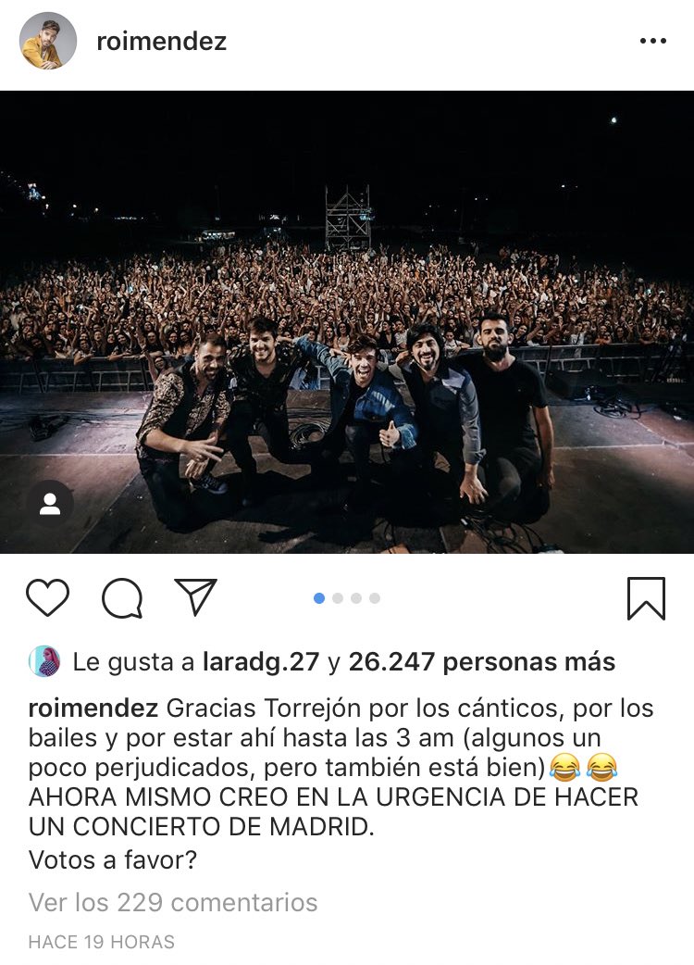Open roimendez username in the header
Image resolution: width=694 pixels, height=965 pixels.
pos(162,42)
